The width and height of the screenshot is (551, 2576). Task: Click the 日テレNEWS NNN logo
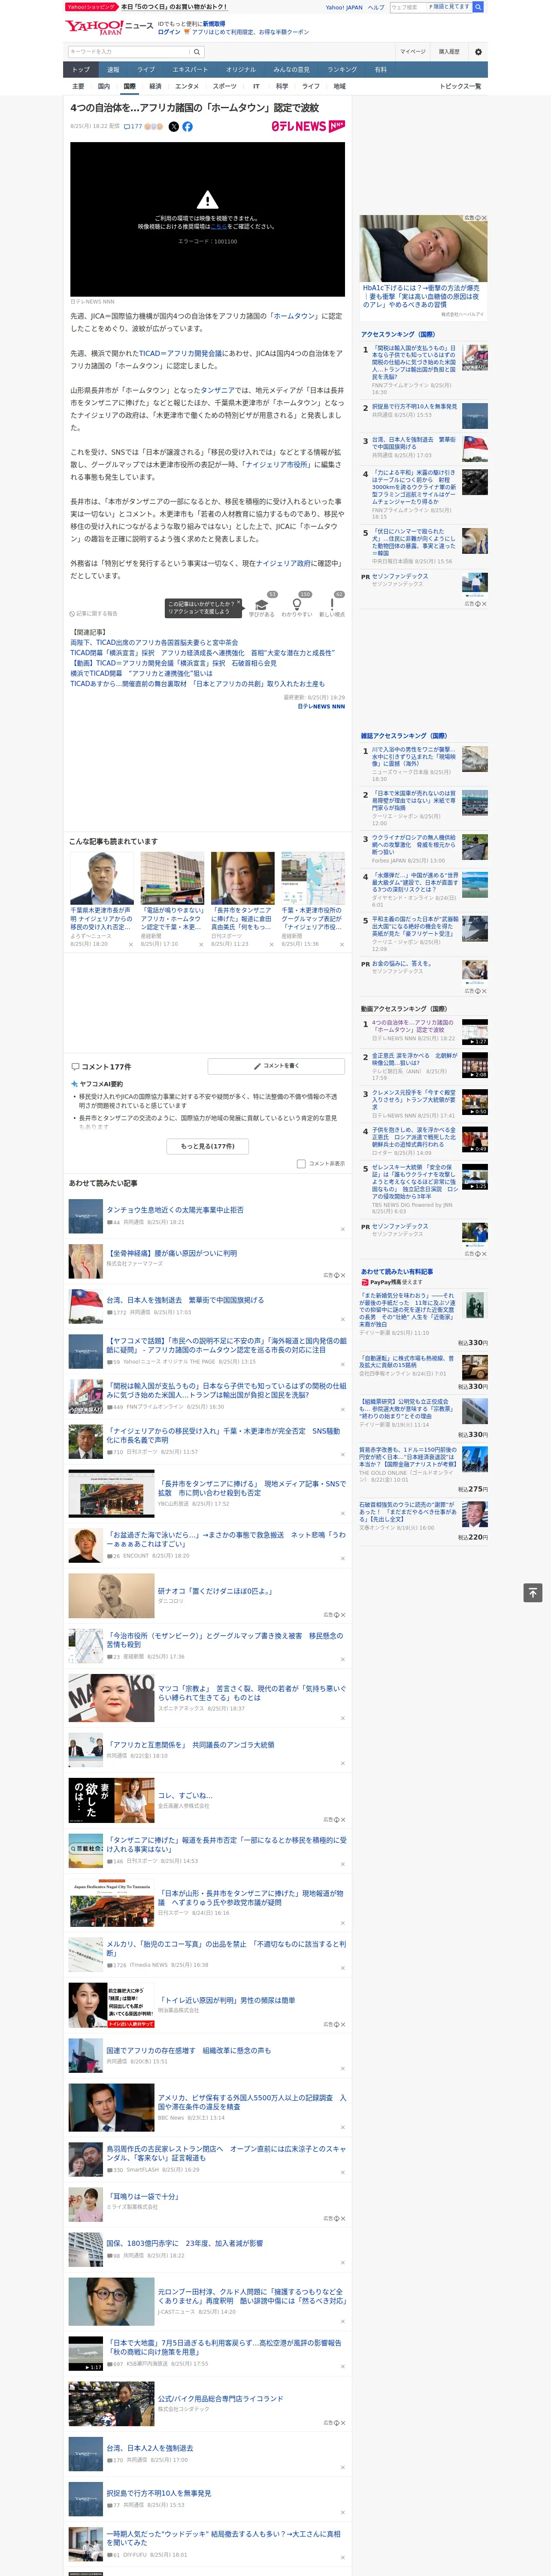pos(308,126)
